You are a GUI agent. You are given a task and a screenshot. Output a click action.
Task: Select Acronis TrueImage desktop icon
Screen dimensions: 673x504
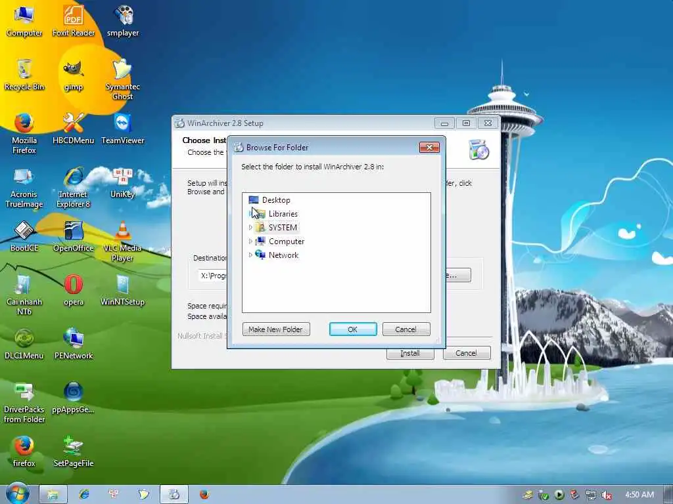coord(24,187)
